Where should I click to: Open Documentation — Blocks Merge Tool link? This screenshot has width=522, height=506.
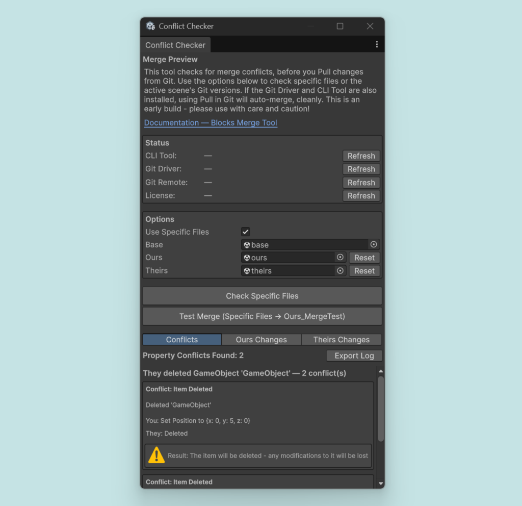click(x=211, y=123)
